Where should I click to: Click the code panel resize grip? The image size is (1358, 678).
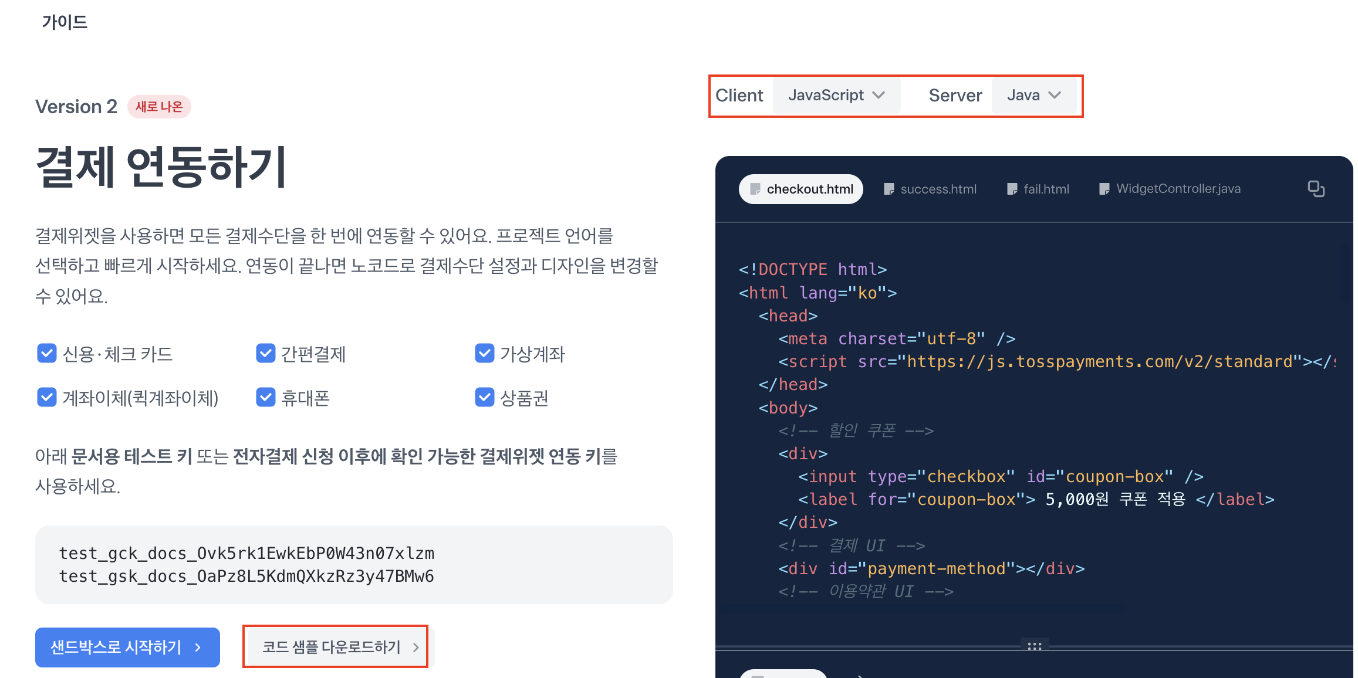tap(1034, 646)
